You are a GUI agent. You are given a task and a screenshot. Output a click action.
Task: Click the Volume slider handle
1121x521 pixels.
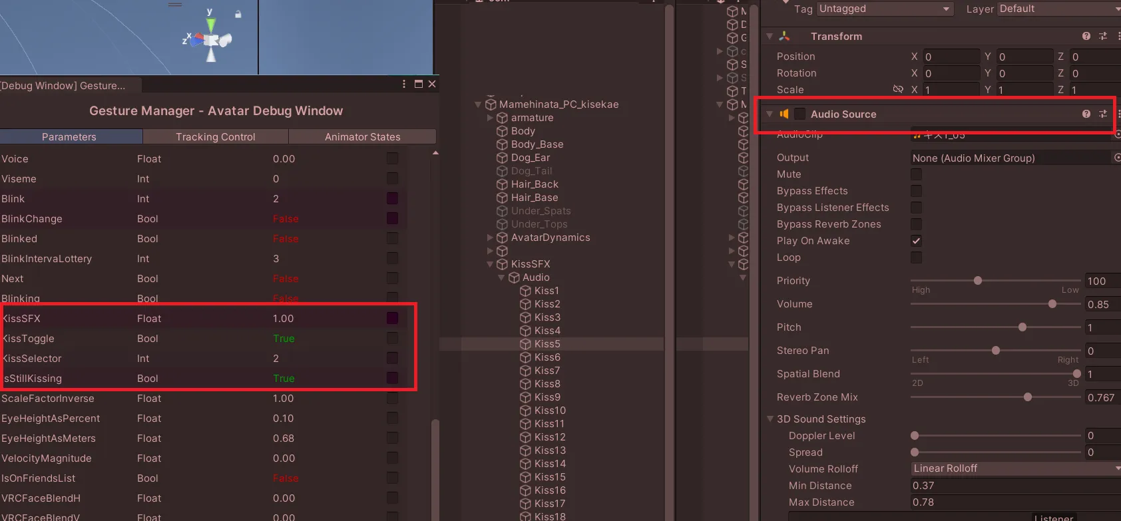[1052, 304]
